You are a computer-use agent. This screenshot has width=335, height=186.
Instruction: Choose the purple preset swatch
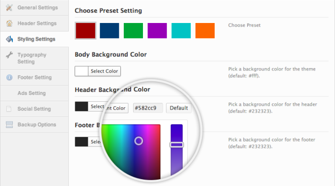[157, 31]
